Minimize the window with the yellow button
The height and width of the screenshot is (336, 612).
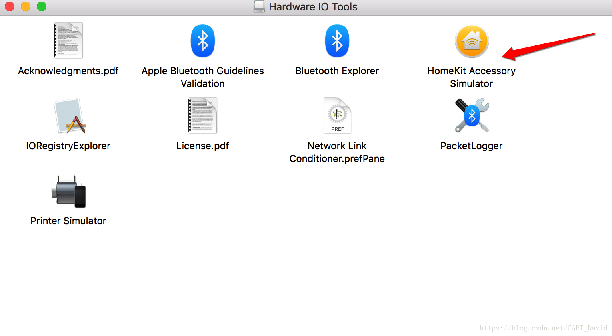click(x=26, y=6)
